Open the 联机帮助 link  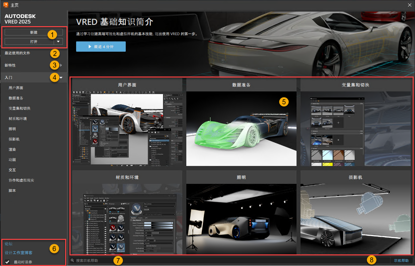tap(401, 261)
